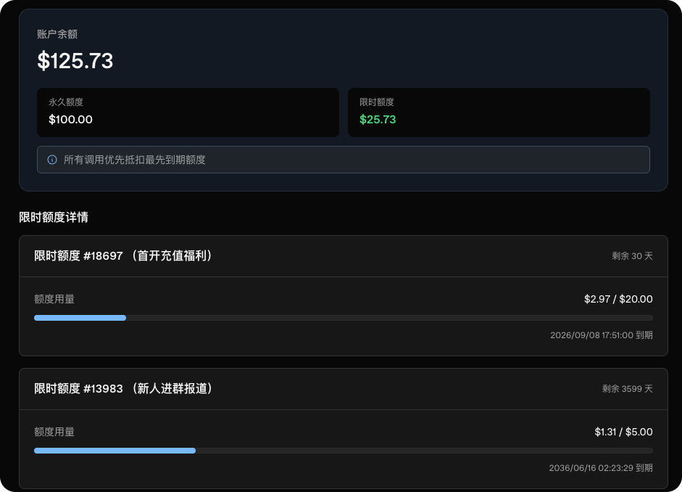
Task: Click the 剩余 30 天 remaining days label
Action: pos(632,256)
